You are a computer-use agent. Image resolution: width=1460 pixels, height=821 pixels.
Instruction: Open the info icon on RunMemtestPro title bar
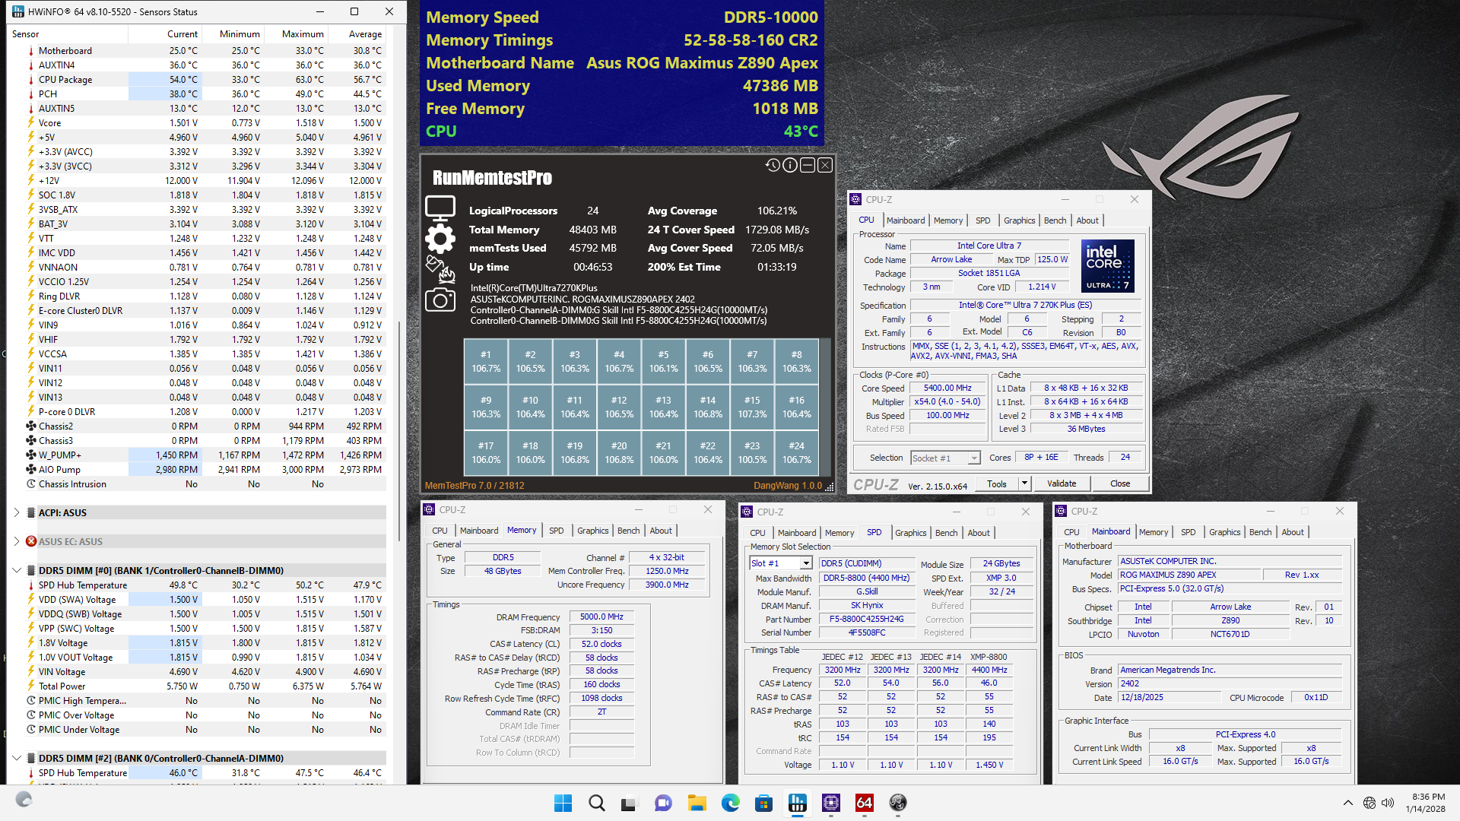pyautogui.click(x=789, y=165)
